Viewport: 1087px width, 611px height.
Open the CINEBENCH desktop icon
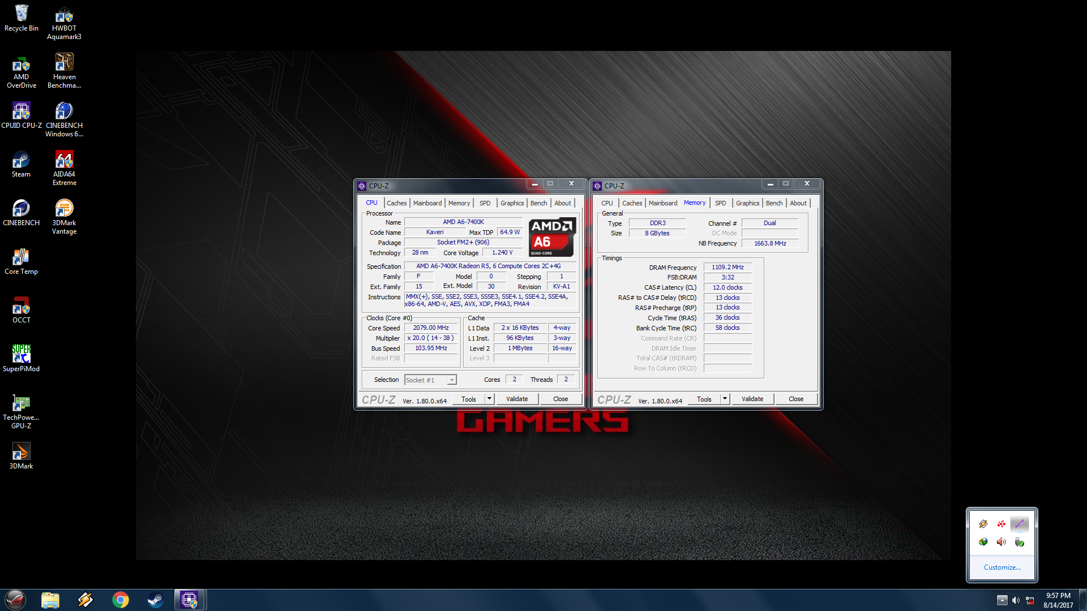(x=22, y=213)
